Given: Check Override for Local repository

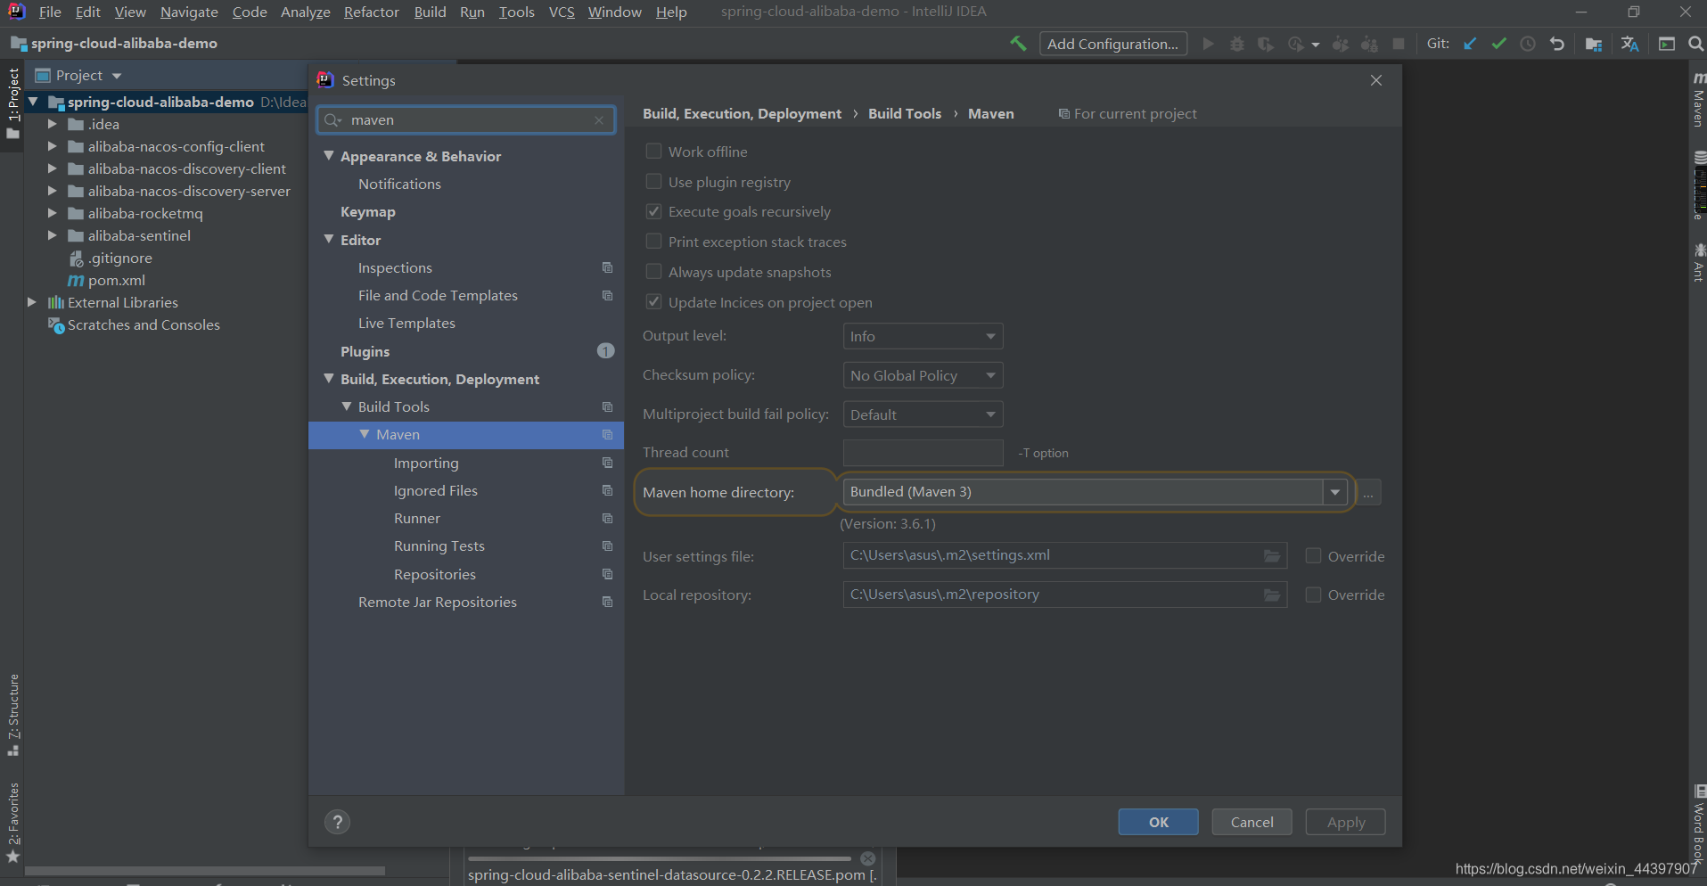Looking at the screenshot, I should (x=1313, y=595).
